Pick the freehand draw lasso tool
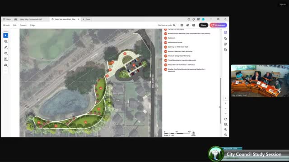Viewport: 289px width, 162px height. [x=5, y=53]
